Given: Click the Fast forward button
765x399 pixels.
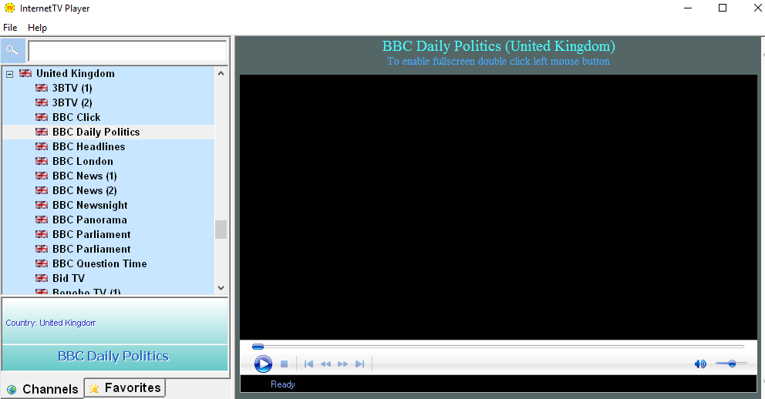Looking at the screenshot, I should tap(342, 364).
